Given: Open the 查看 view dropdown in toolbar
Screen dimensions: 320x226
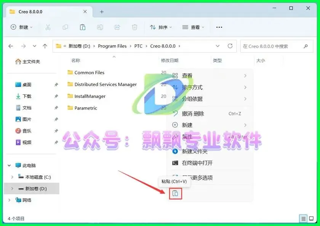Looking at the screenshot, I should (193, 27).
